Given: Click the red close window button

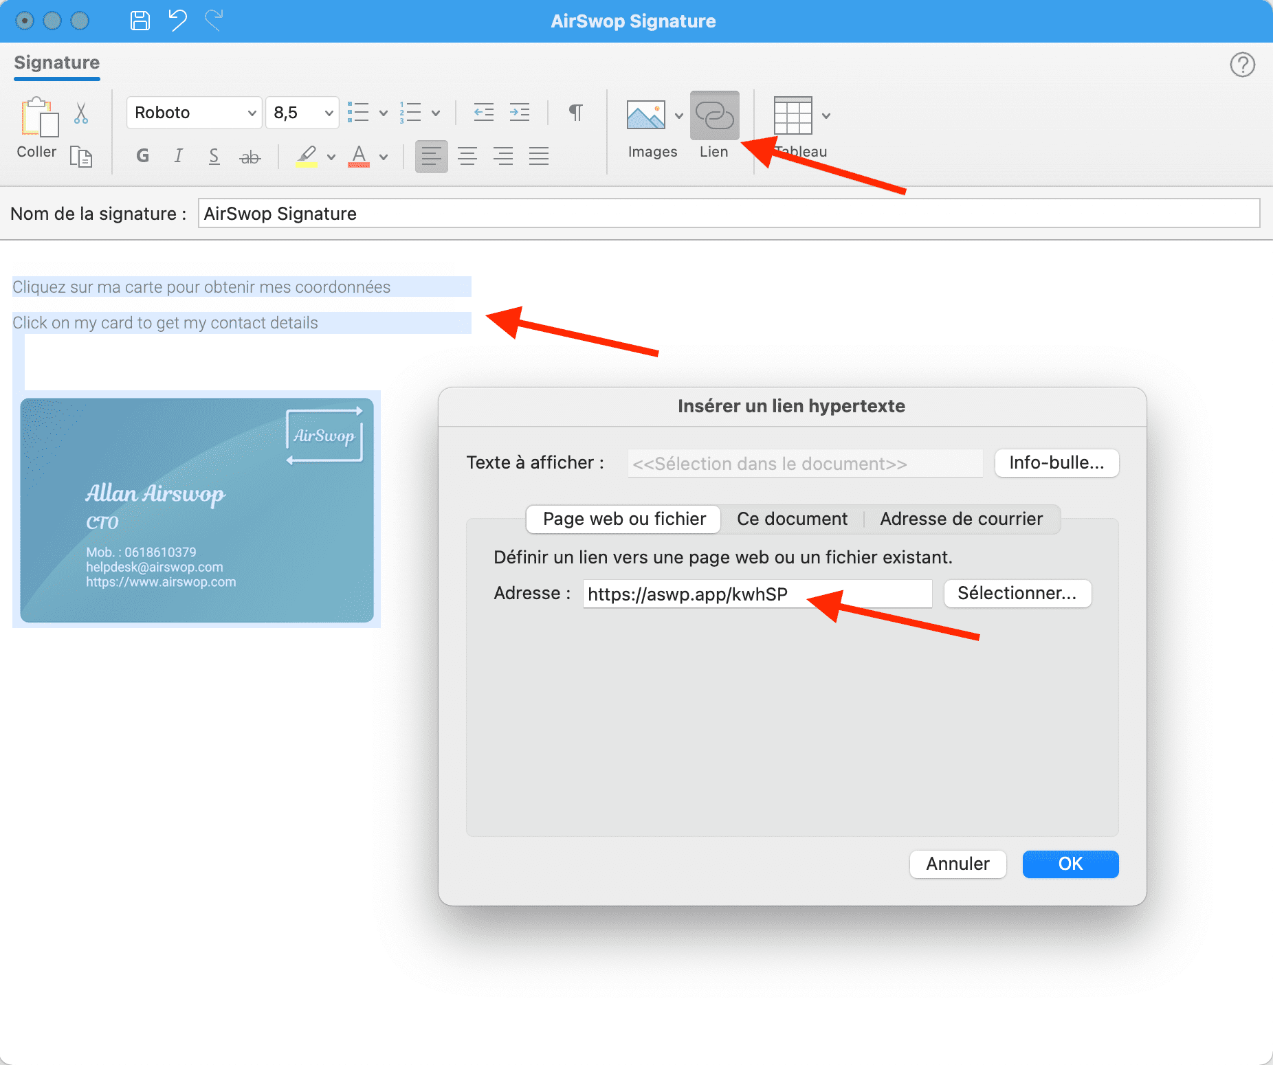Looking at the screenshot, I should [x=25, y=21].
